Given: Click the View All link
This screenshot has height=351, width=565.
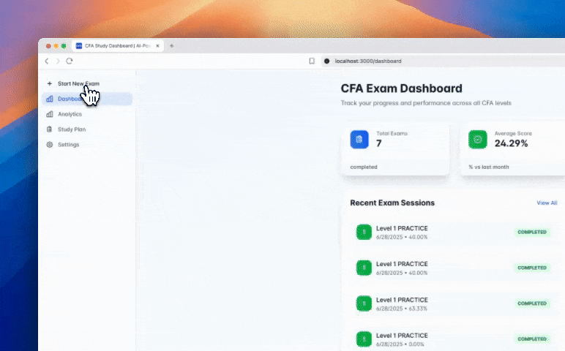Looking at the screenshot, I should coord(547,203).
